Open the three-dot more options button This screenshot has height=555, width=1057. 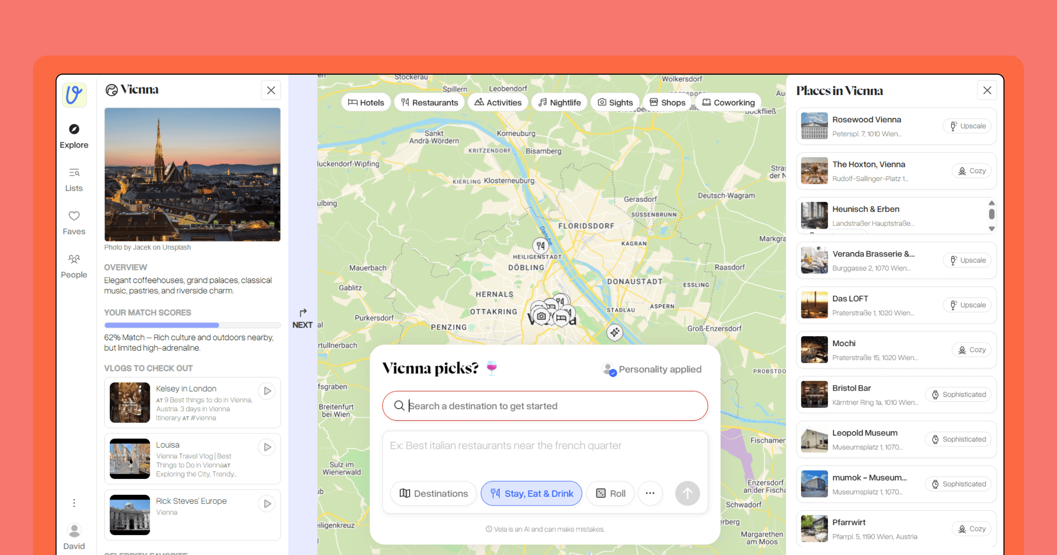click(650, 493)
